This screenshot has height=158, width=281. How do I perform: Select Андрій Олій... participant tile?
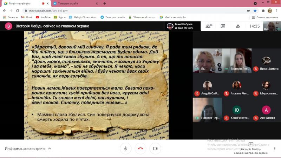pyautogui.click(x=208, y=85)
